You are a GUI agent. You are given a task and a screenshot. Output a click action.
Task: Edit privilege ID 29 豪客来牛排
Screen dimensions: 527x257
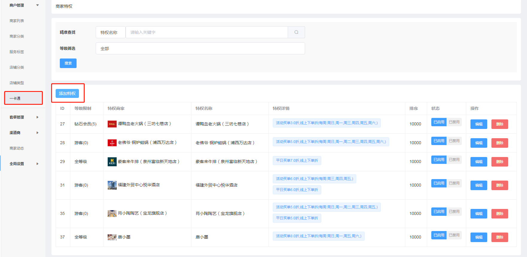[479, 162]
